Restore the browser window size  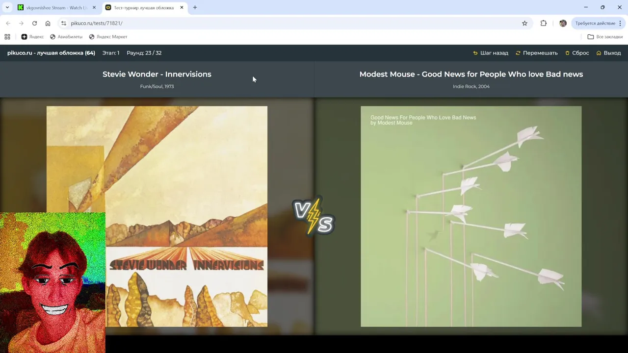tap(602, 7)
